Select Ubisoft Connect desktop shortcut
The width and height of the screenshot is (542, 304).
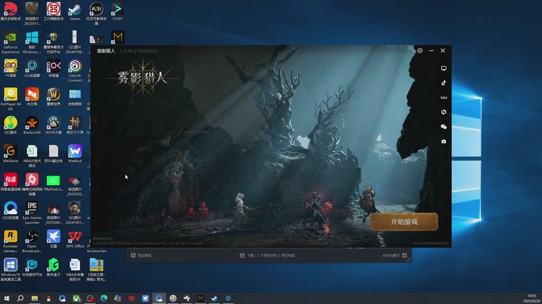75,71
